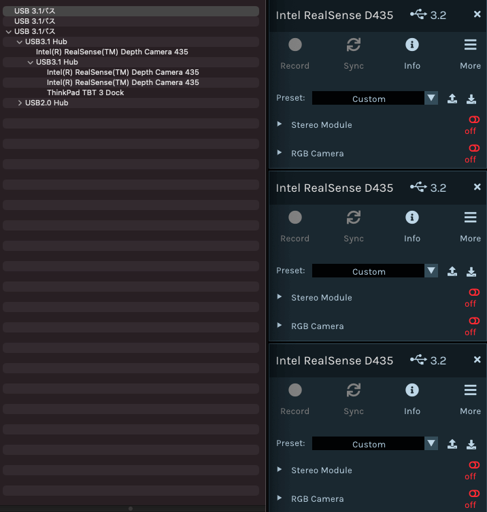Expand RGB Camera in second panel
487x512 pixels.
[x=280, y=326]
